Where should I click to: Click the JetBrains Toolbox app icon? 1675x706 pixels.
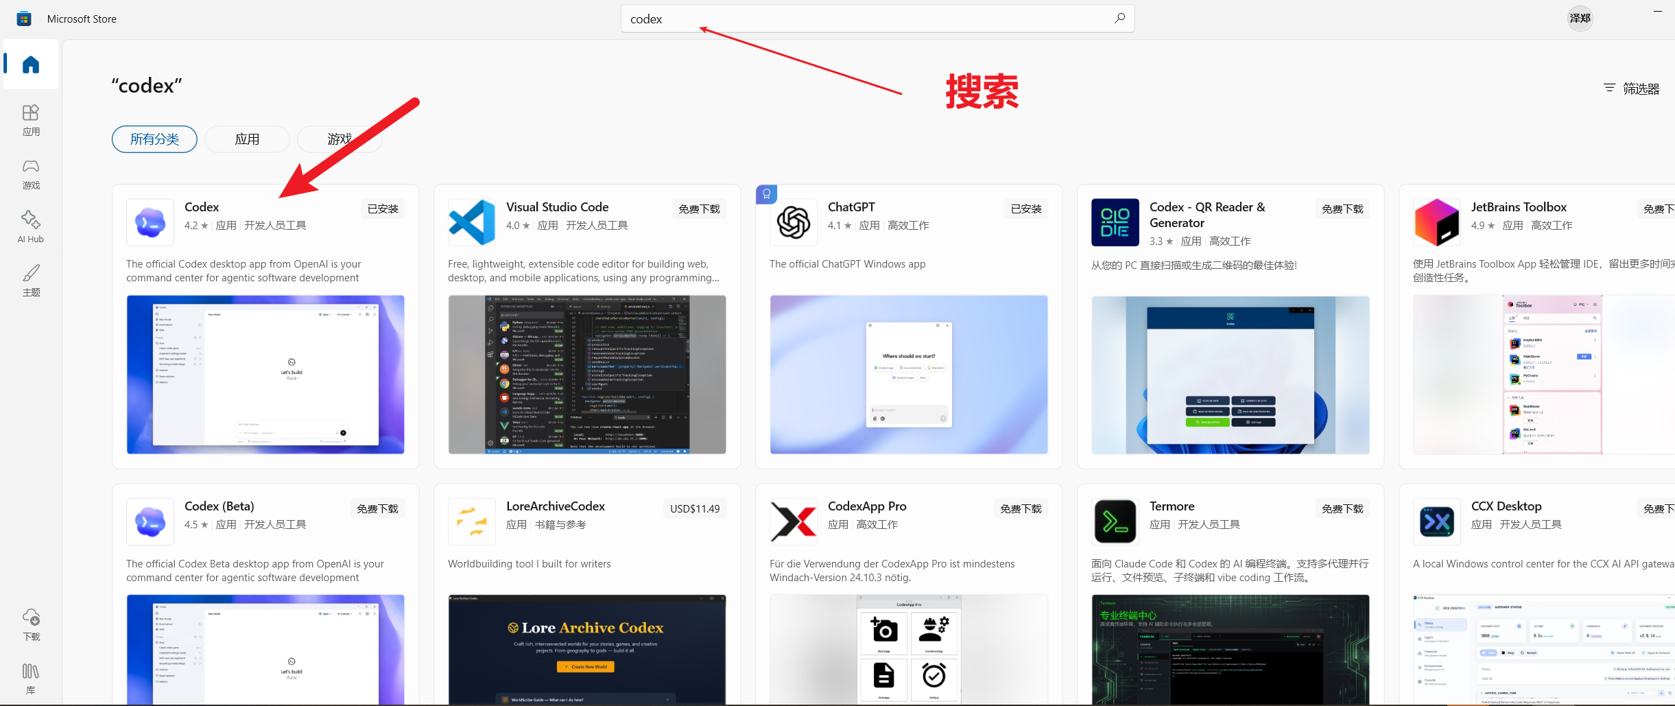coord(1437,222)
